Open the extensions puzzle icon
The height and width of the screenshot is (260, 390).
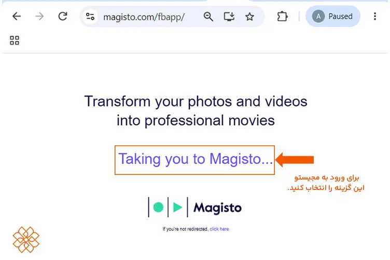click(x=282, y=17)
